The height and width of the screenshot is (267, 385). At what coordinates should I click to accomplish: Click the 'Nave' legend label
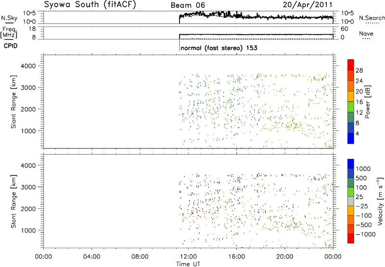366,33
